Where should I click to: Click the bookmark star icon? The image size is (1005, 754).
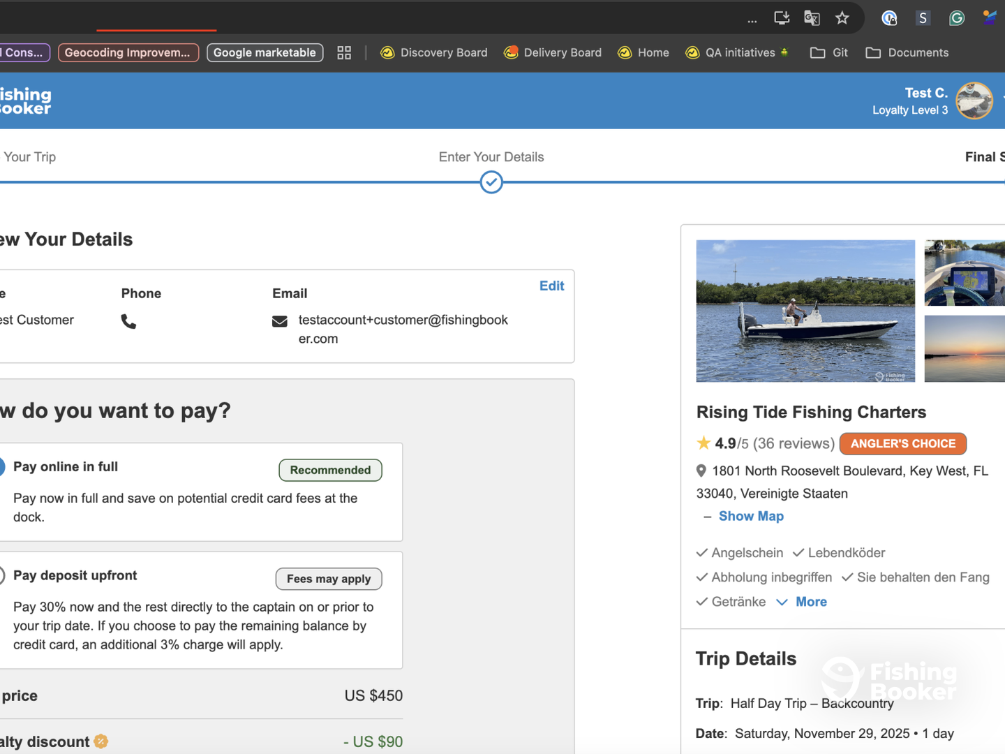point(842,18)
